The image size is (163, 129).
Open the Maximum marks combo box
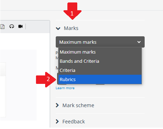(100, 42)
